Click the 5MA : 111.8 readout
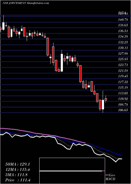 [x=16, y=175]
